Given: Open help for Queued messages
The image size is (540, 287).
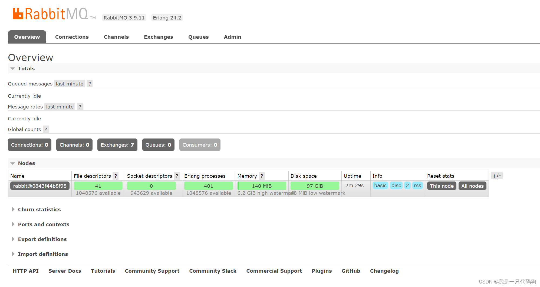Looking at the screenshot, I should coord(89,84).
